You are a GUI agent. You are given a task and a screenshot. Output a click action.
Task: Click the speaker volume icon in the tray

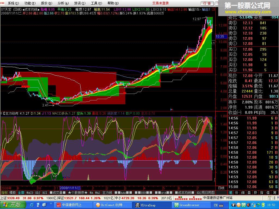click(248, 205)
